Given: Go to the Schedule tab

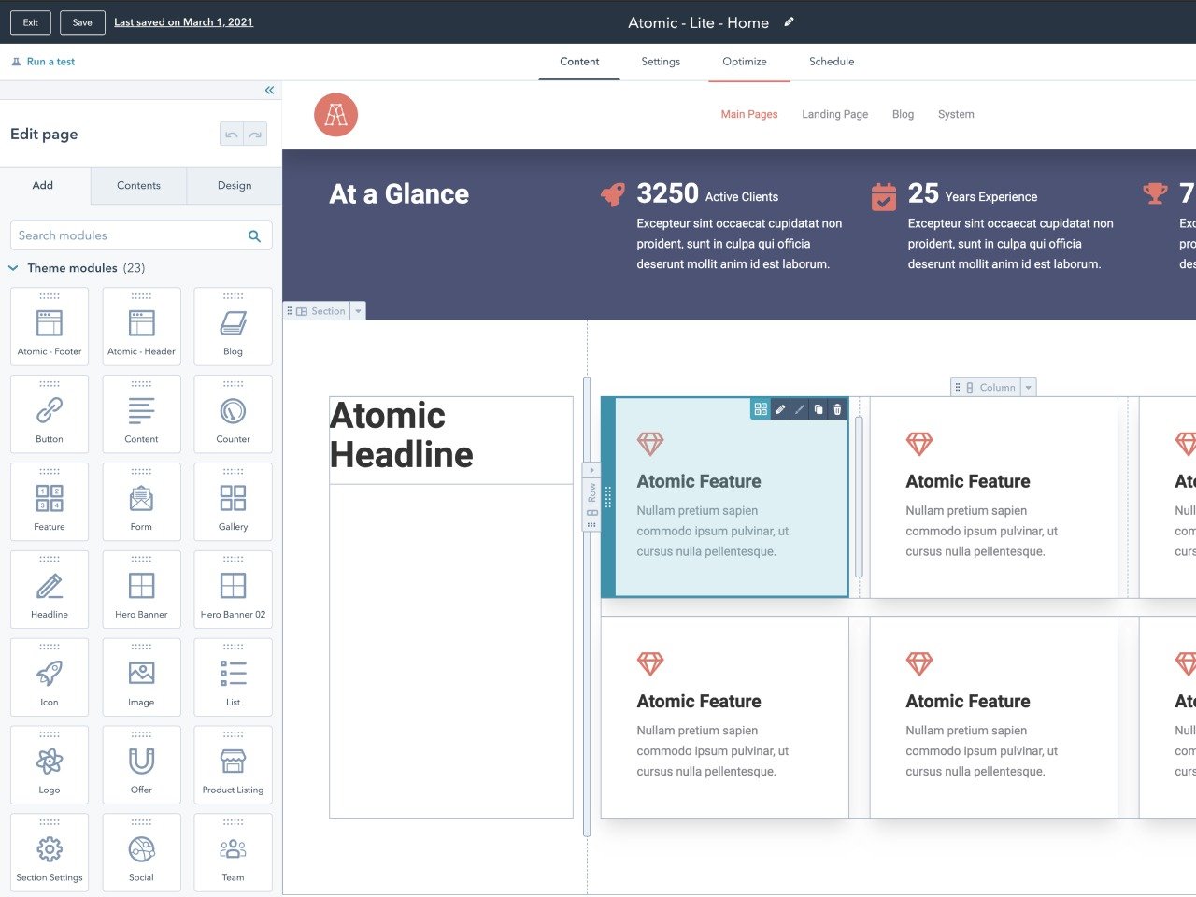Looking at the screenshot, I should 832,62.
